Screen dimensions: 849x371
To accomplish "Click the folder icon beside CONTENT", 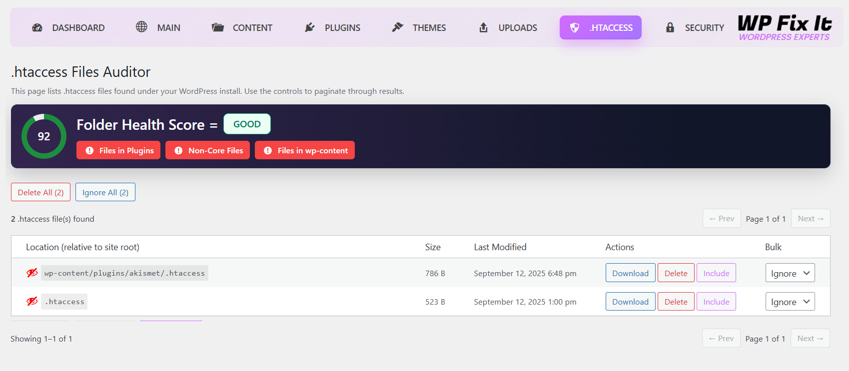I will click(217, 27).
